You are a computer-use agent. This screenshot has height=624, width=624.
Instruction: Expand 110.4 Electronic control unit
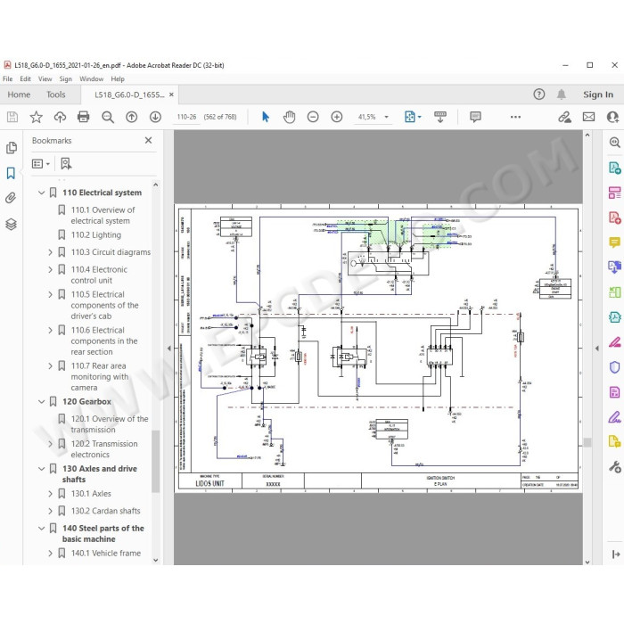(x=50, y=269)
